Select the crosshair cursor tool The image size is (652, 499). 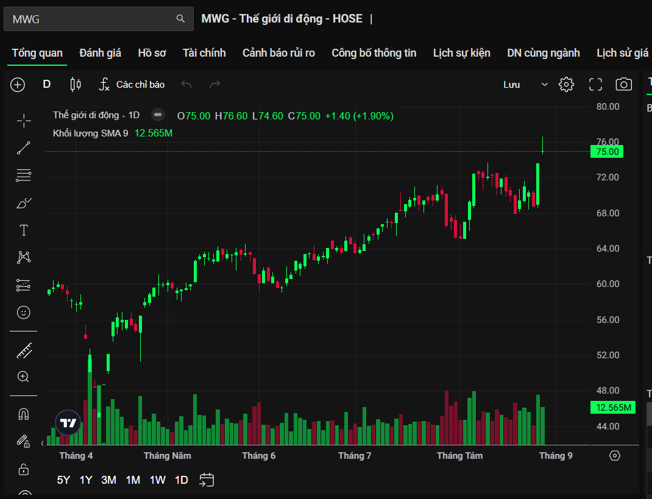coord(24,121)
